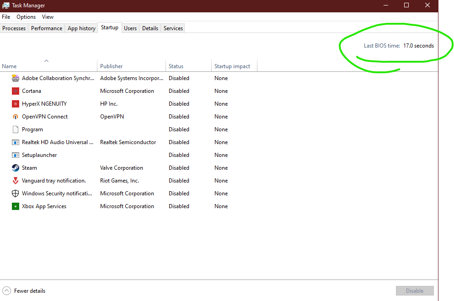This screenshot has width=454, height=301.
Task: Click the Task Manager title bar icon
Action: [6, 5]
